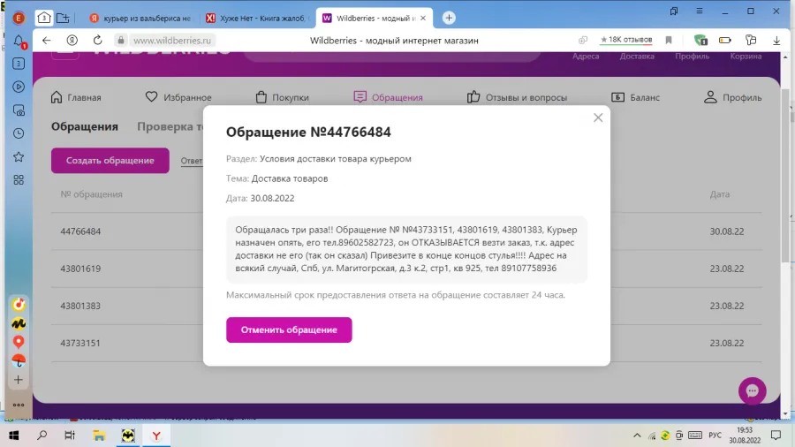The image size is (795, 447).
Task: Switch to the Проверка товара tab
Action: [x=170, y=126]
